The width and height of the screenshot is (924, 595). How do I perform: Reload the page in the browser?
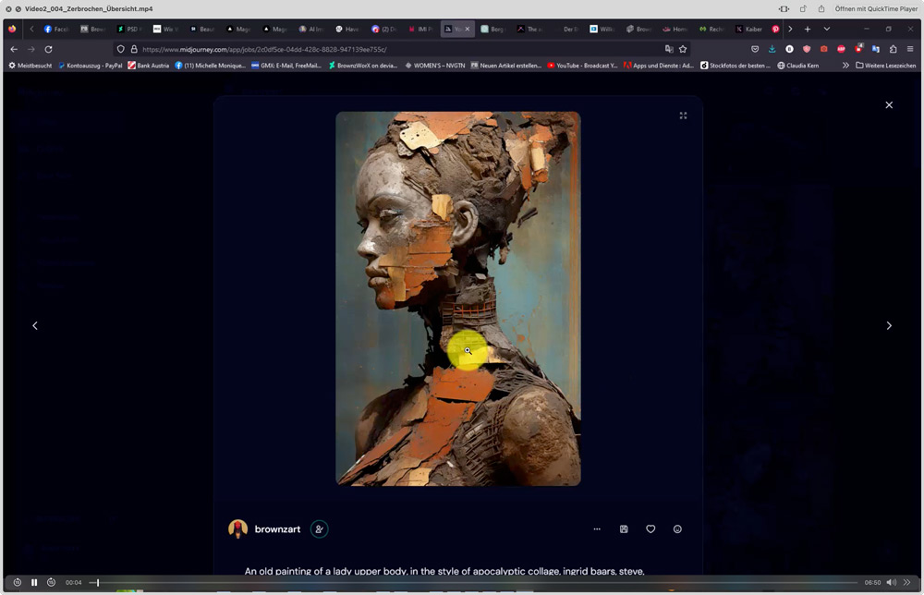[x=48, y=50]
